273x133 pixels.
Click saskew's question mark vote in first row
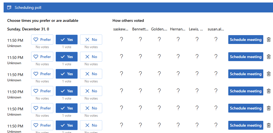pos(121,40)
